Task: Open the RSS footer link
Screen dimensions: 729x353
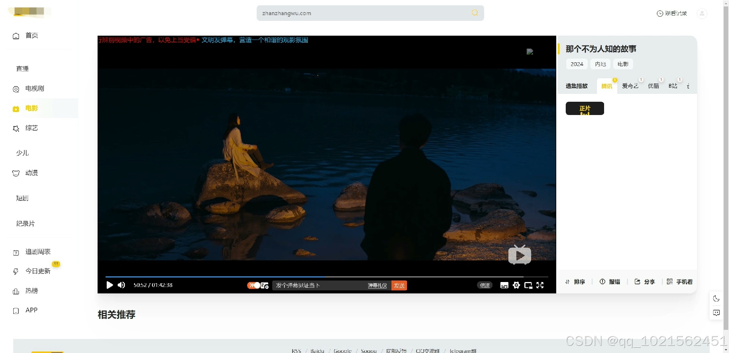Action: [297, 351]
